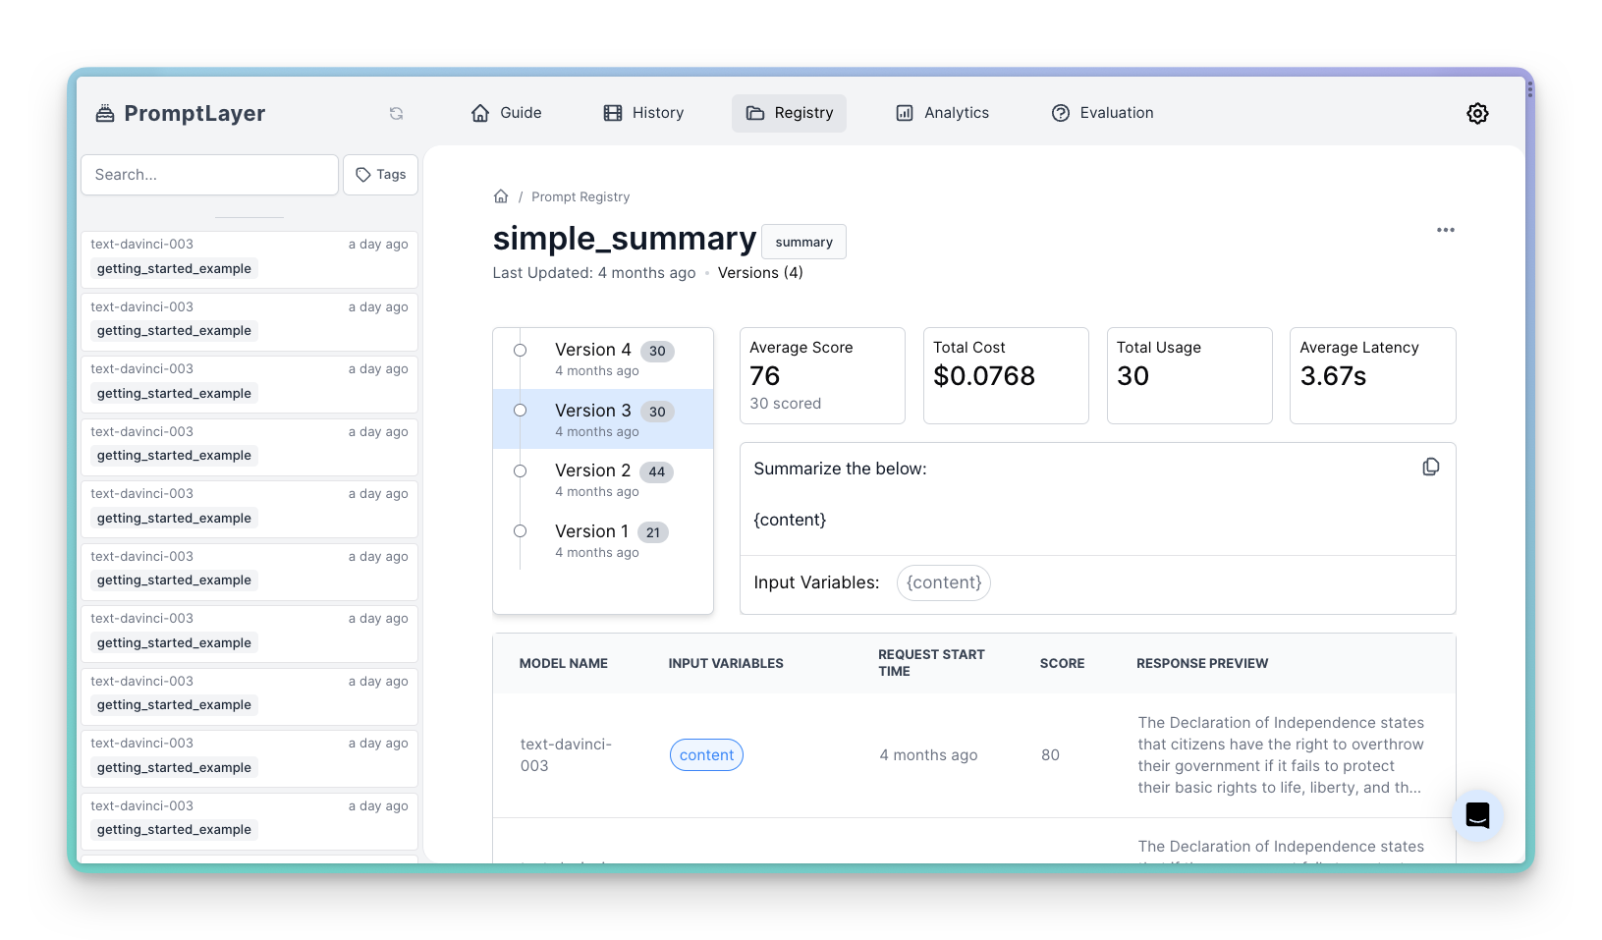Screen dimensions: 1602x940
Task: Open the settings gear icon
Action: coord(1477,114)
